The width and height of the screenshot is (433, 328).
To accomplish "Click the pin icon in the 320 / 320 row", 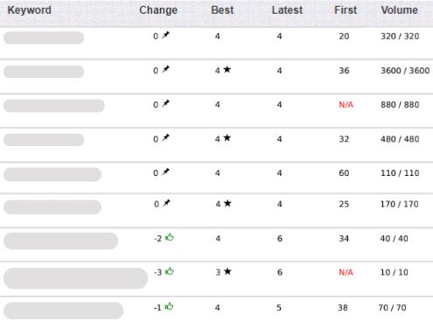I will 165,35.
